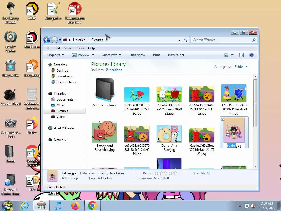Open the File menu
Viewport: 281px width, 211px height.
click(x=48, y=48)
